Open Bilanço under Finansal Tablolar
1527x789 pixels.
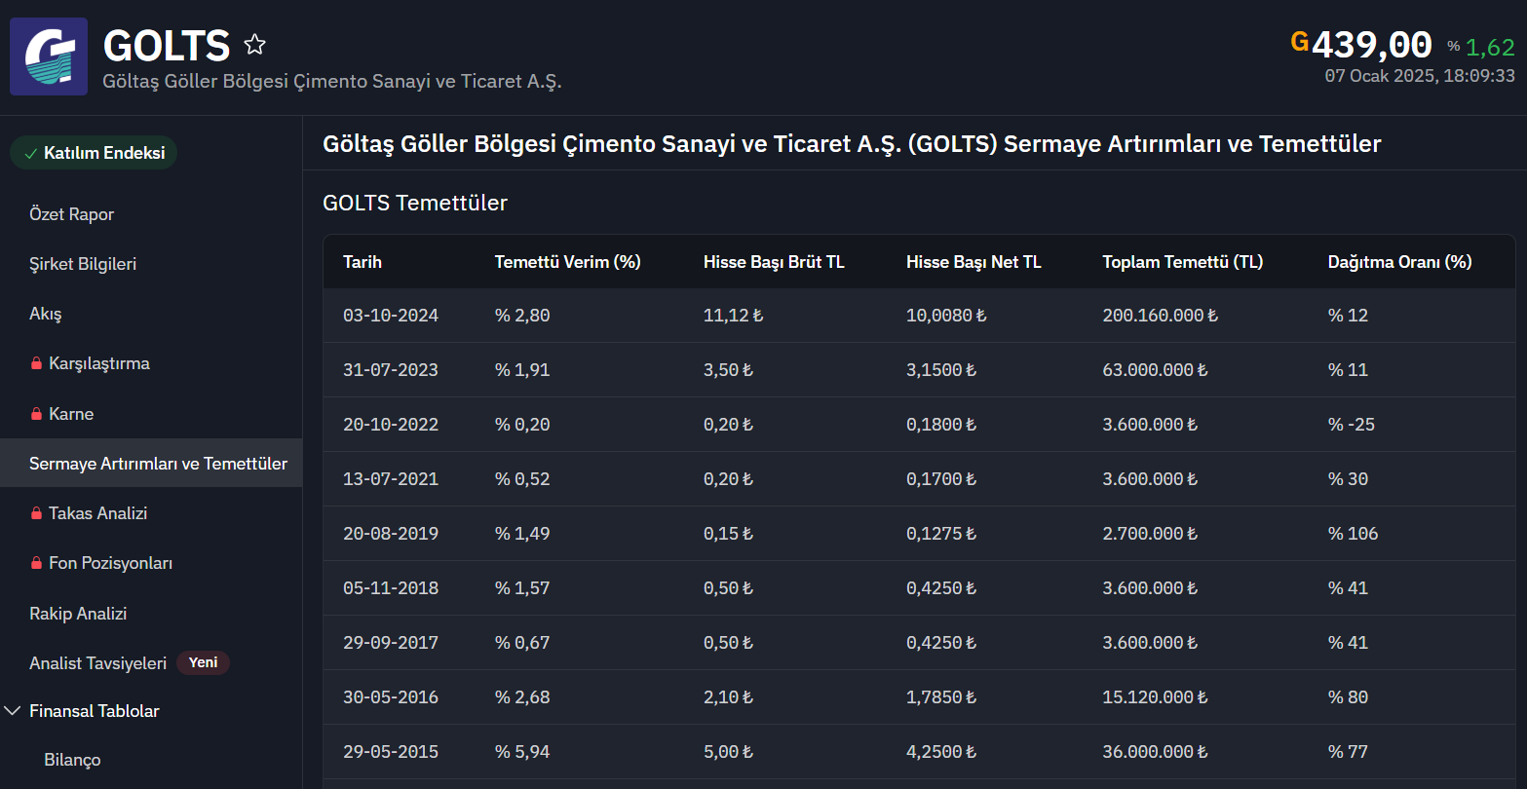pyautogui.click(x=72, y=760)
